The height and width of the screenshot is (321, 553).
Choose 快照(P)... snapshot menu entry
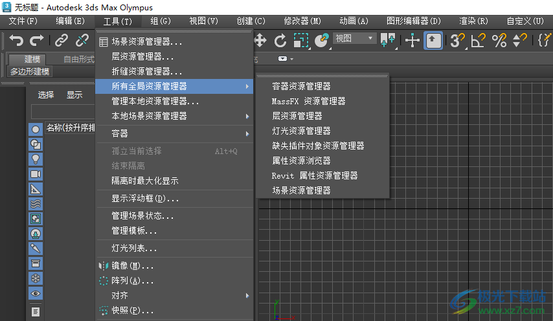pos(174,311)
